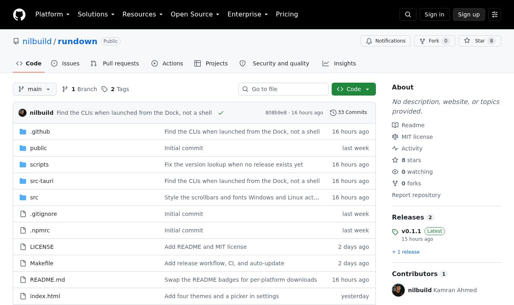Expand the Open Source menu
This screenshot has width=514, height=305.
pyautogui.click(x=195, y=14)
